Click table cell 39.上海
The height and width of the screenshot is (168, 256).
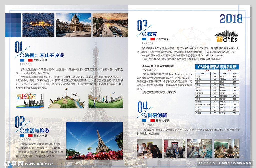(203, 113)
